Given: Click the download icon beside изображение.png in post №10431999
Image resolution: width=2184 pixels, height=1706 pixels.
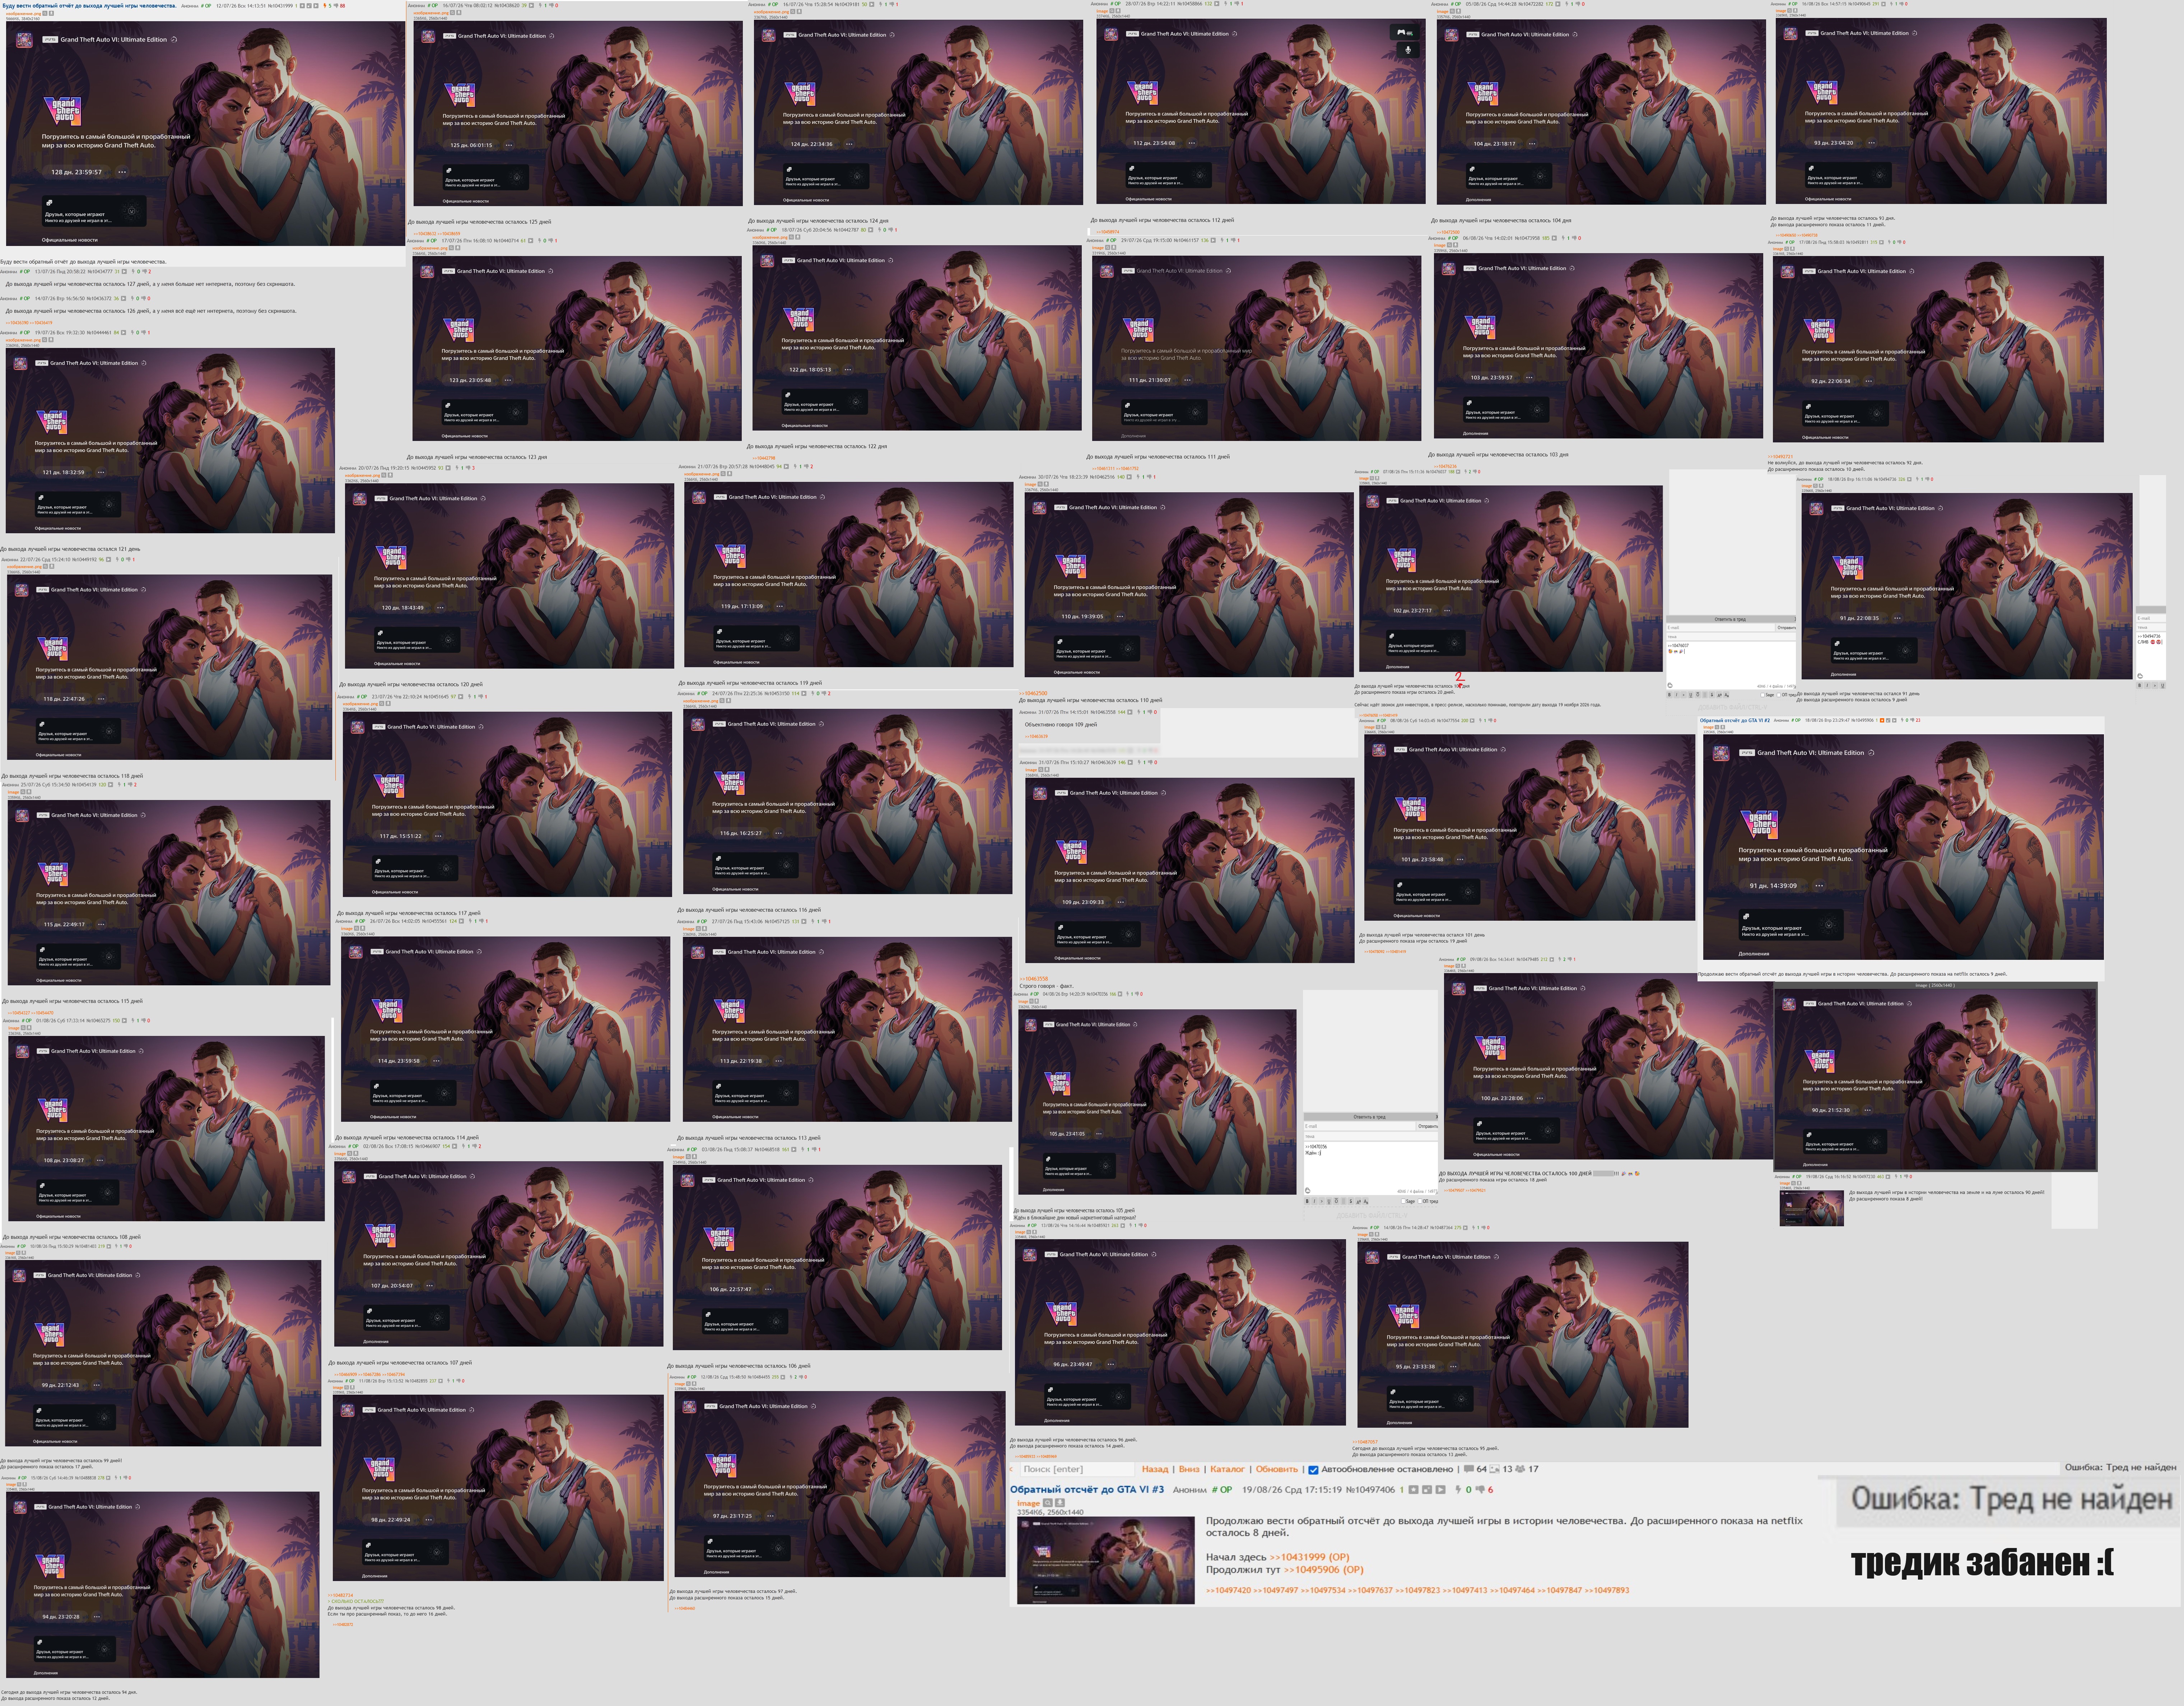Looking at the screenshot, I should pyautogui.click(x=51, y=13).
